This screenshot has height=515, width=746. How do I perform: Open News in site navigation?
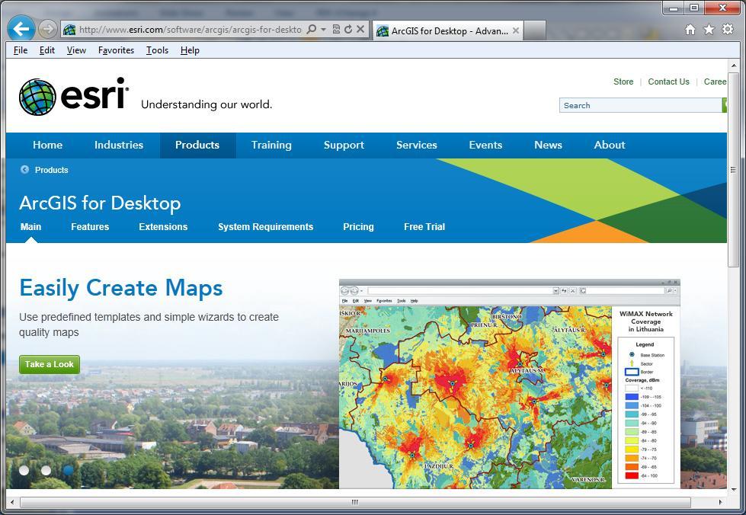[x=548, y=145]
